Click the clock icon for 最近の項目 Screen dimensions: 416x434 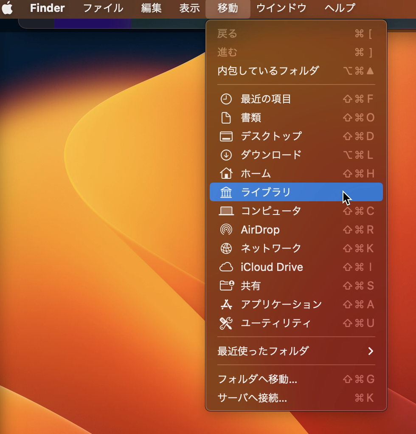point(226,99)
